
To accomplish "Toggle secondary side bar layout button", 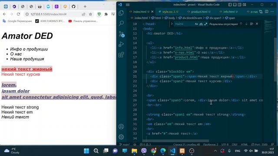I will click(x=239, y=5).
